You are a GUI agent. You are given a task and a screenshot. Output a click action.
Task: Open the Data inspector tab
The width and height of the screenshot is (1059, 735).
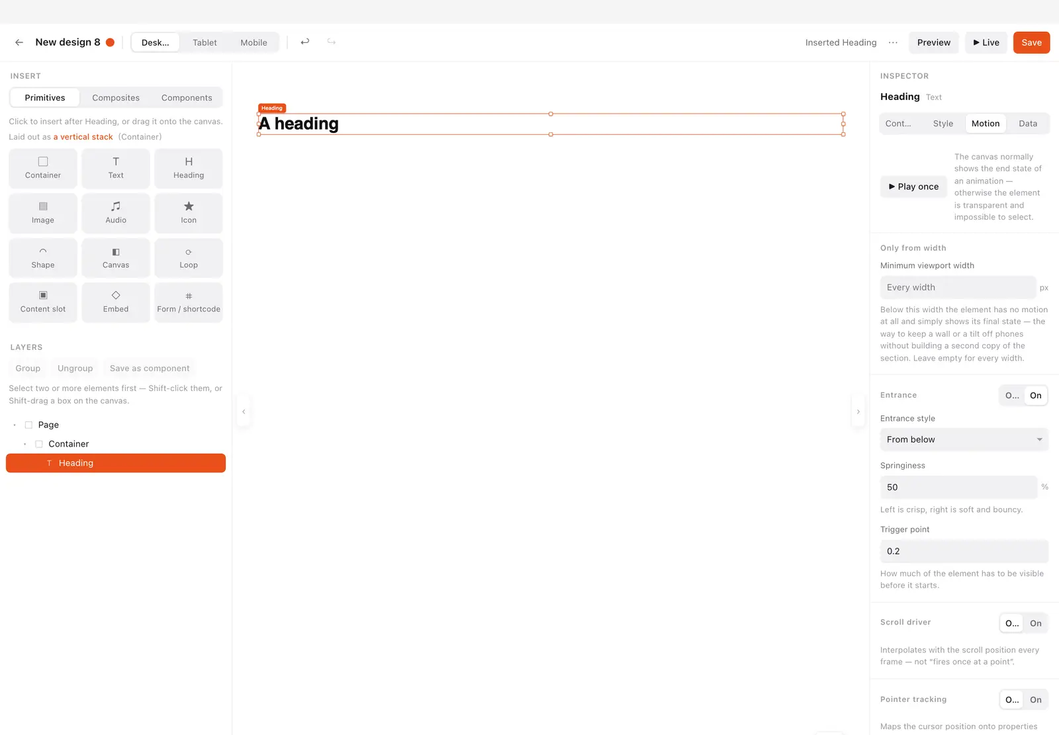click(x=1028, y=124)
